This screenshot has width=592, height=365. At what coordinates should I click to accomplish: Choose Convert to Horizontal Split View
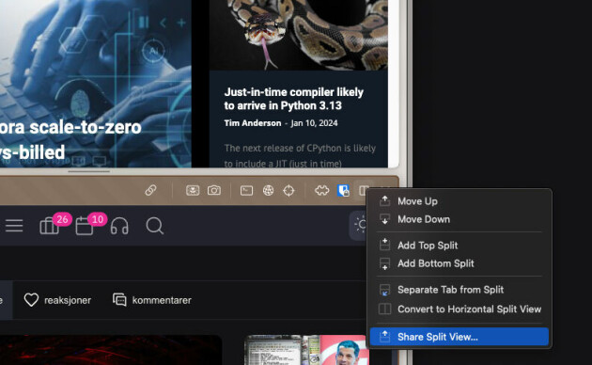(x=460, y=309)
